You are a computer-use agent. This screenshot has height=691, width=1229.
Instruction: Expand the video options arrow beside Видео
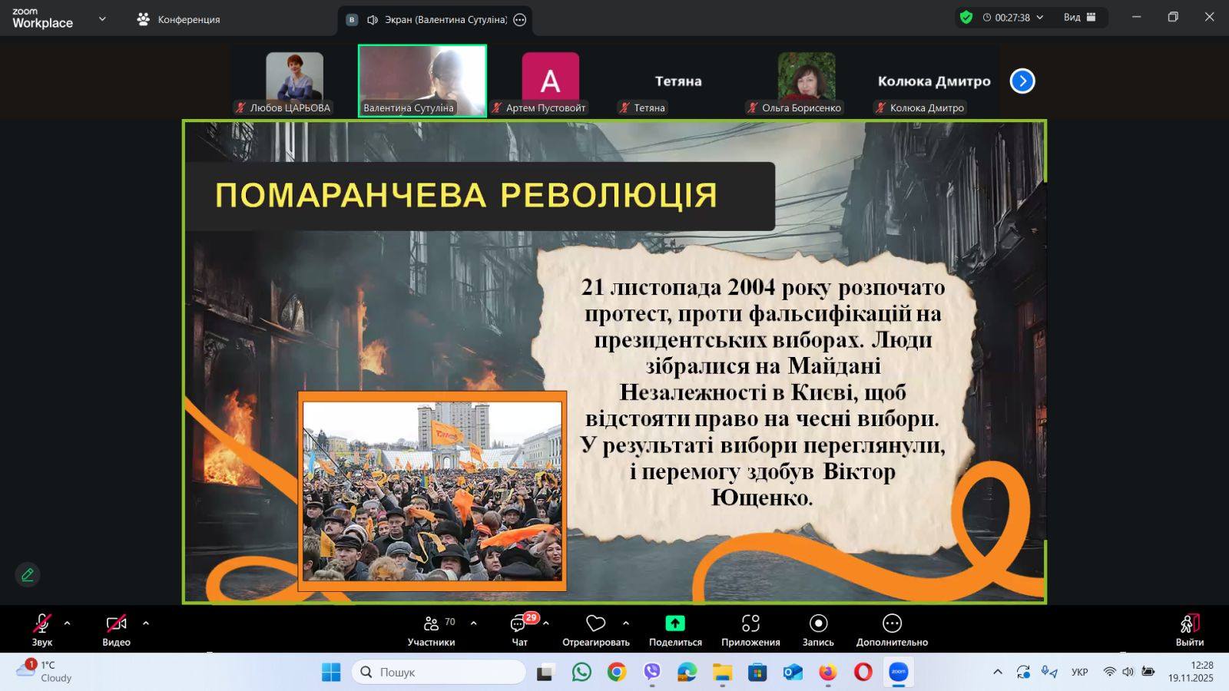146,623
